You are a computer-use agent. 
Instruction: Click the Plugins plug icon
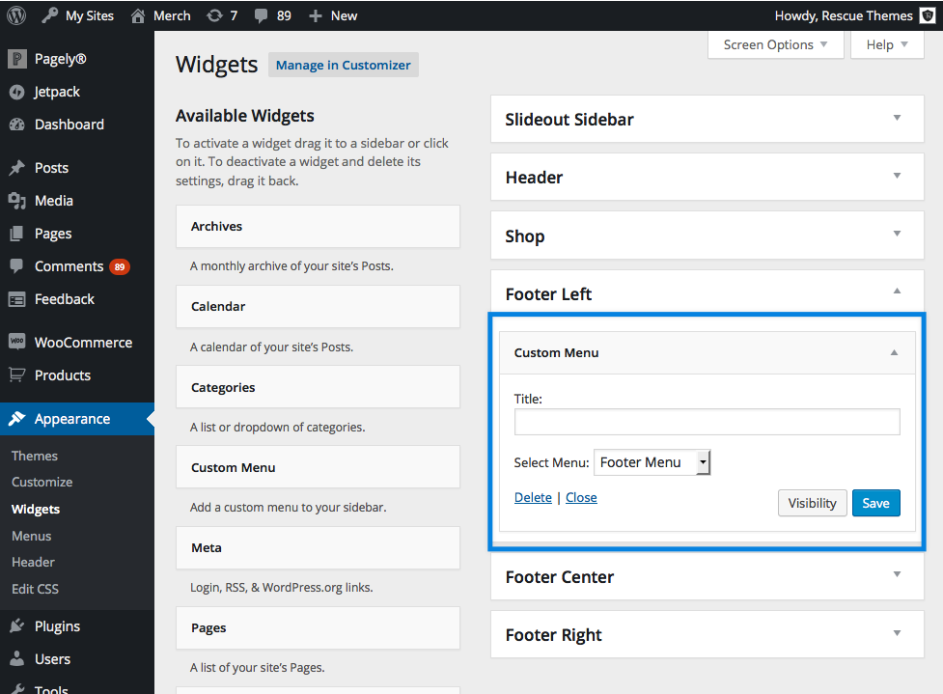(16, 626)
